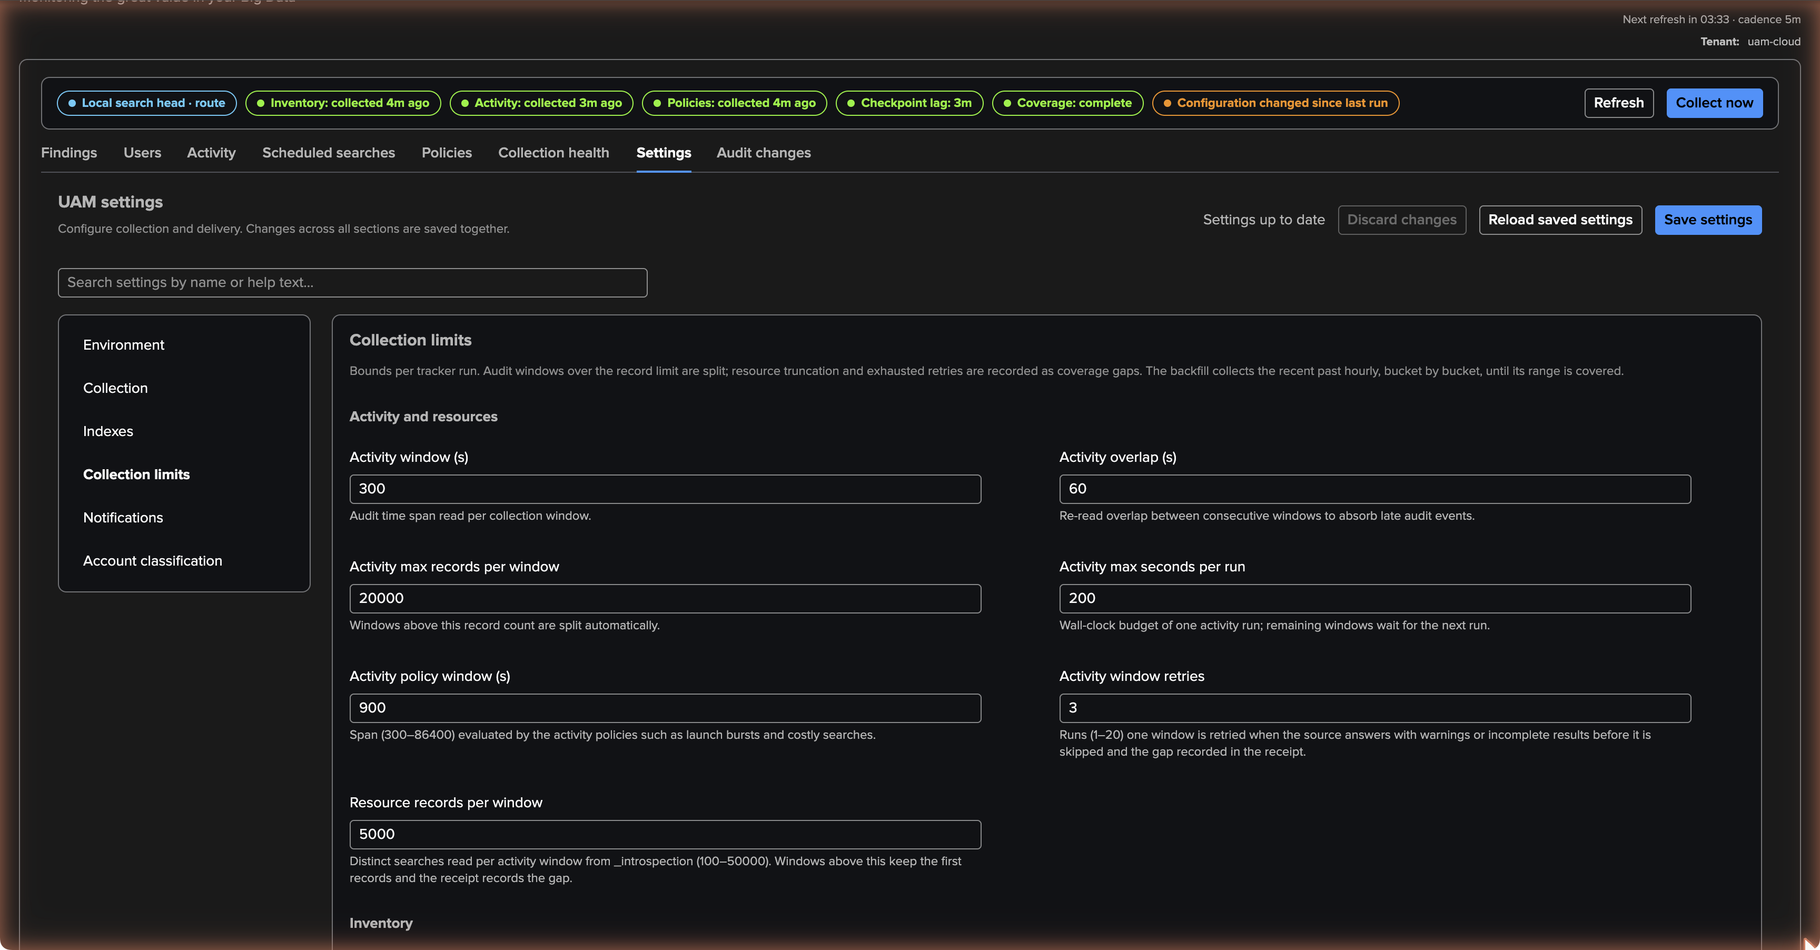This screenshot has width=1820, height=950.
Task: Open the Findings tab
Action: point(69,153)
